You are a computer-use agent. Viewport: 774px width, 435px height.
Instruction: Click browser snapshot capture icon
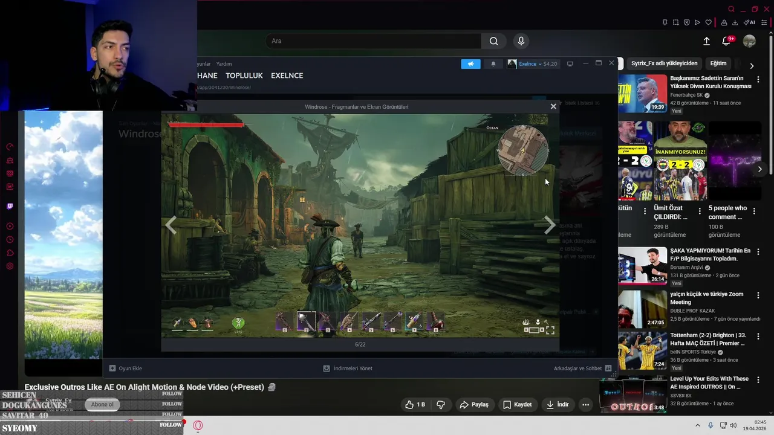point(675,22)
